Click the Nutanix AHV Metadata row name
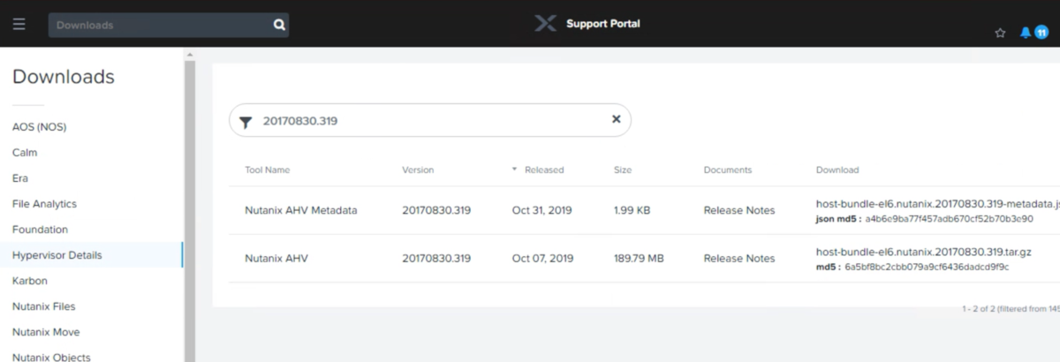 tap(301, 211)
